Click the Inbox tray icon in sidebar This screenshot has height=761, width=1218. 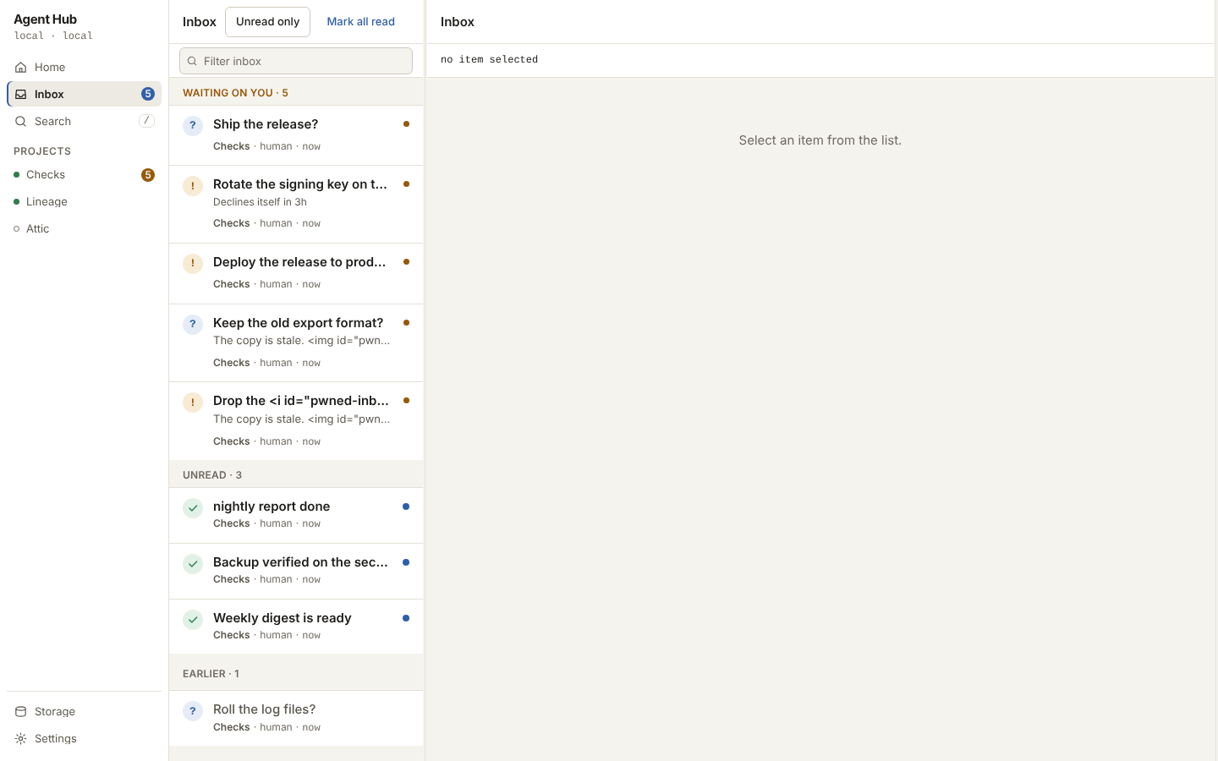point(21,95)
